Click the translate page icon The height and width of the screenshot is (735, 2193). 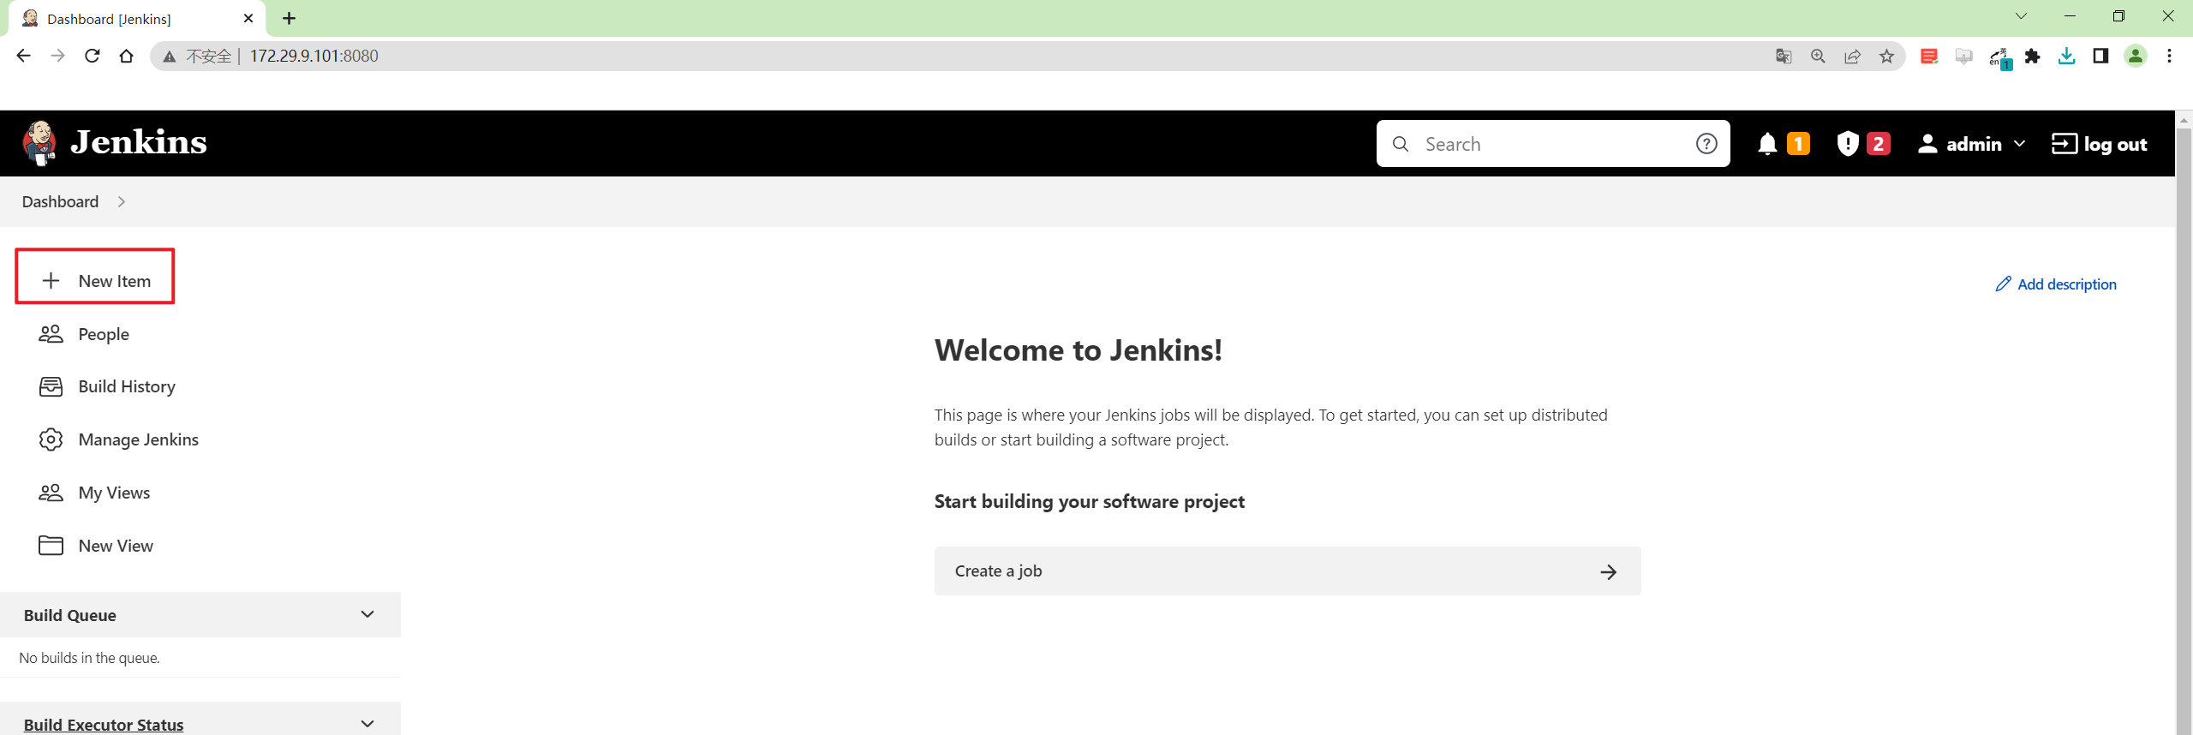pyautogui.click(x=1784, y=57)
